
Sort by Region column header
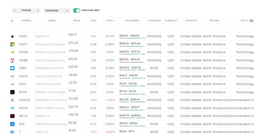pos(214,21)
